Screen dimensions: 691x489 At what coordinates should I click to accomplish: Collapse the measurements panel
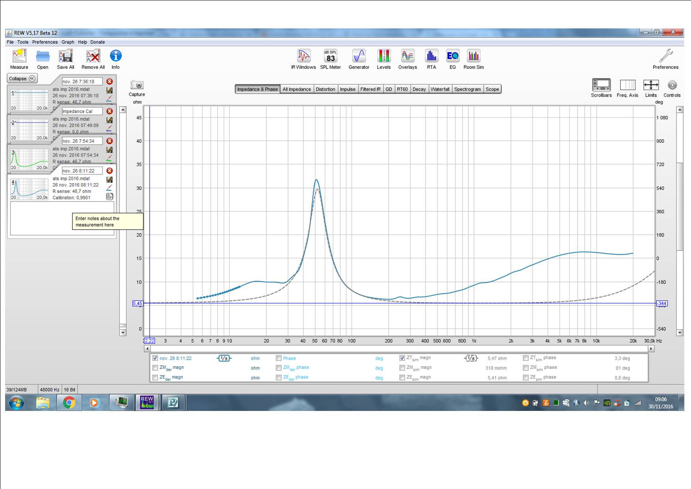(22, 78)
